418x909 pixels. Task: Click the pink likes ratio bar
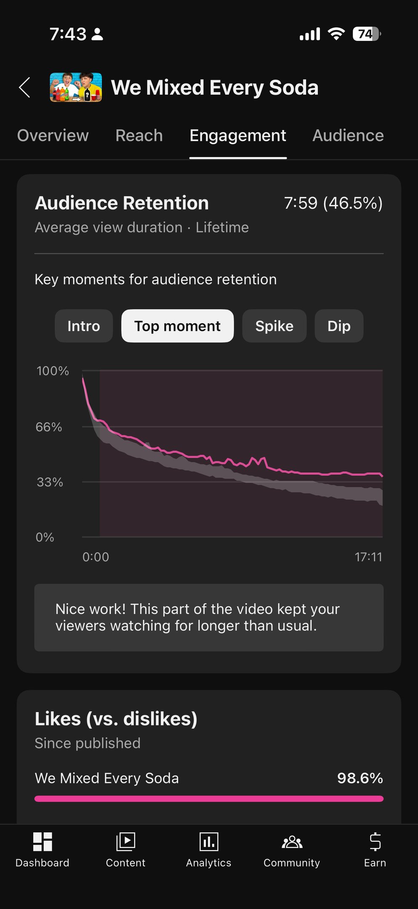point(209,799)
